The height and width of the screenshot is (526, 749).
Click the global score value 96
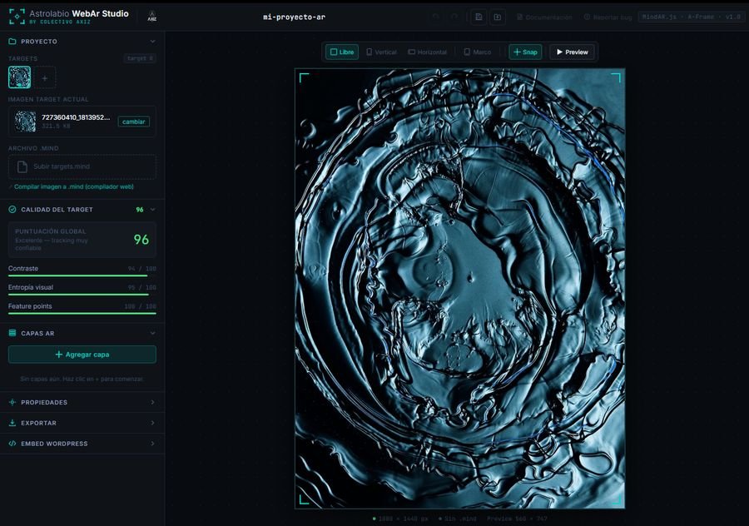[x=141, y=240]
